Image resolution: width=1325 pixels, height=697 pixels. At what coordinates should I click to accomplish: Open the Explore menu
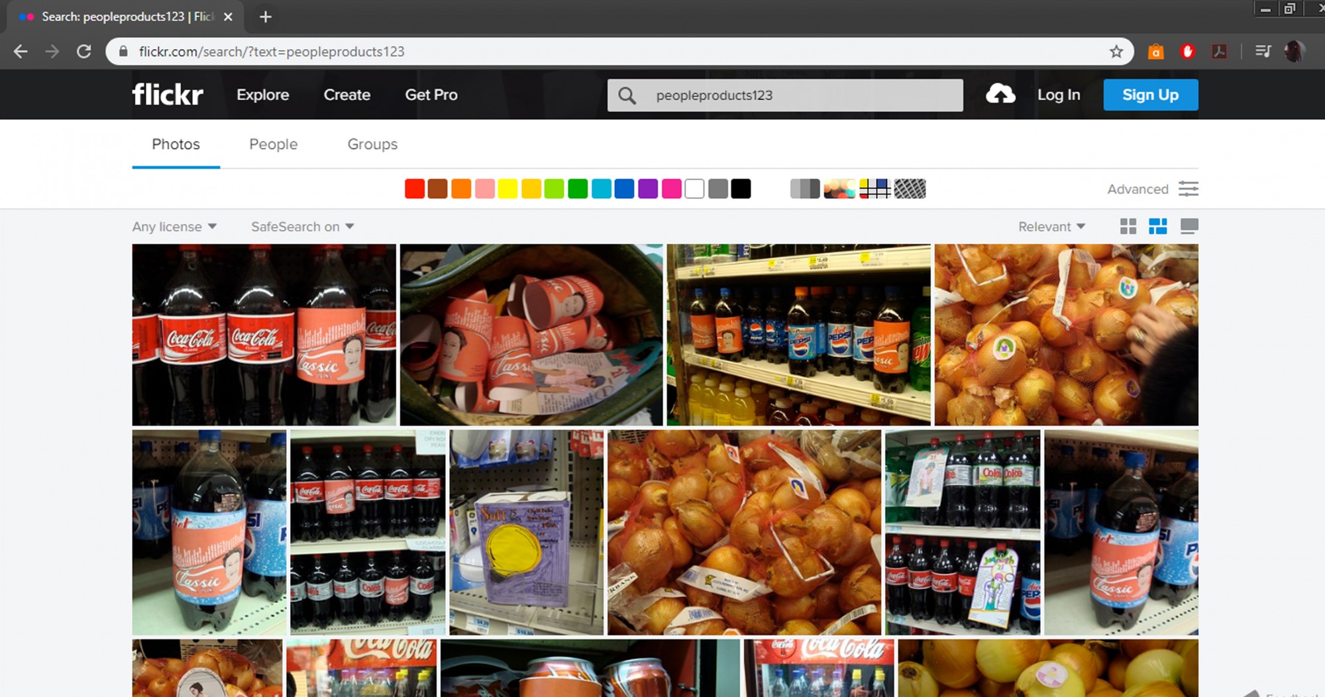tap(263, 95)
